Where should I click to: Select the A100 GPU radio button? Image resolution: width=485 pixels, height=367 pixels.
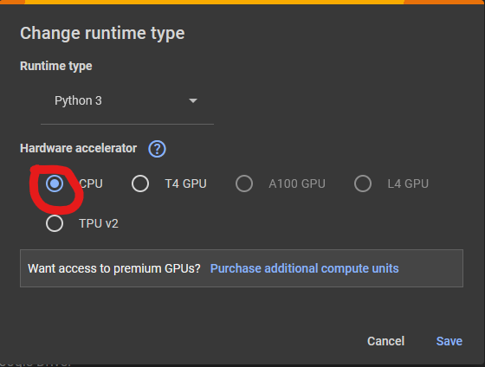pos(244,183)
